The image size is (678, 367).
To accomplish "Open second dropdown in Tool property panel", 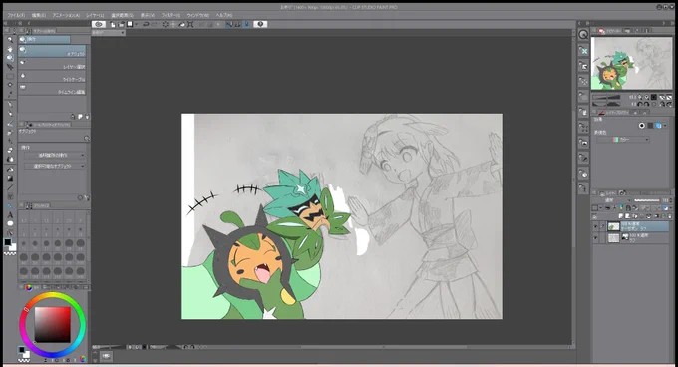I will click(55, 166).
